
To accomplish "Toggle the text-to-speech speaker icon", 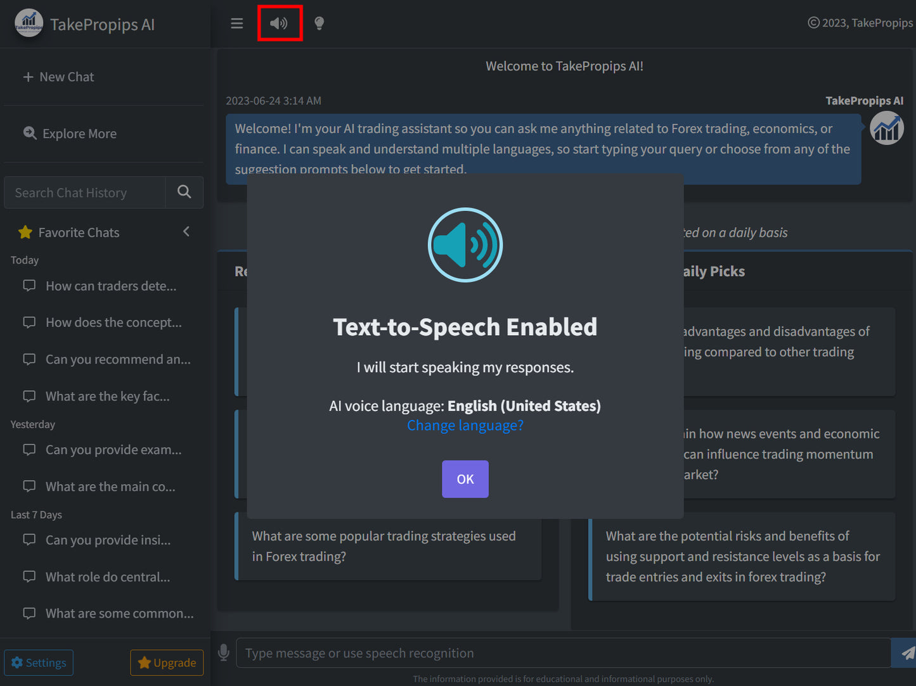I will click(x=279, y=23).
